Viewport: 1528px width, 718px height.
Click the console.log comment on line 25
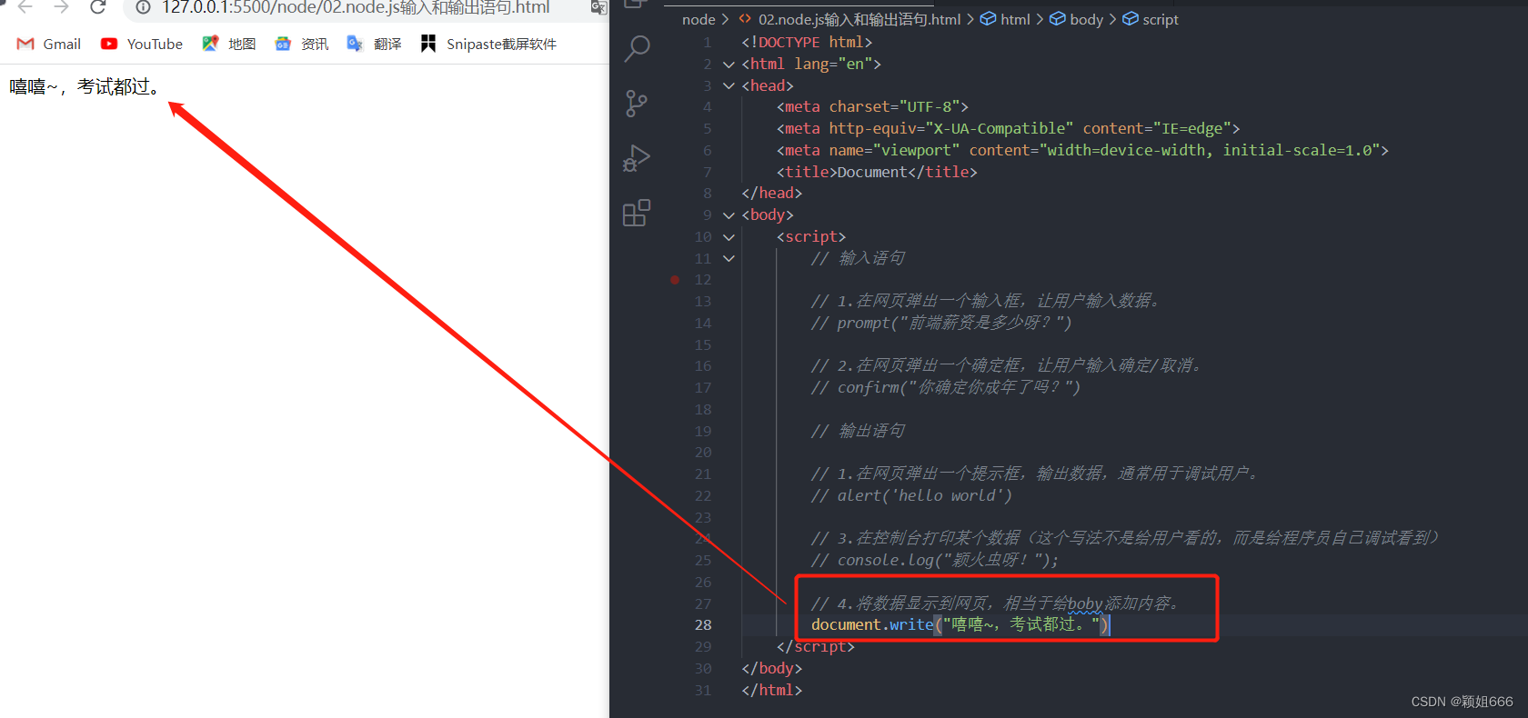(x=935, y=560)
